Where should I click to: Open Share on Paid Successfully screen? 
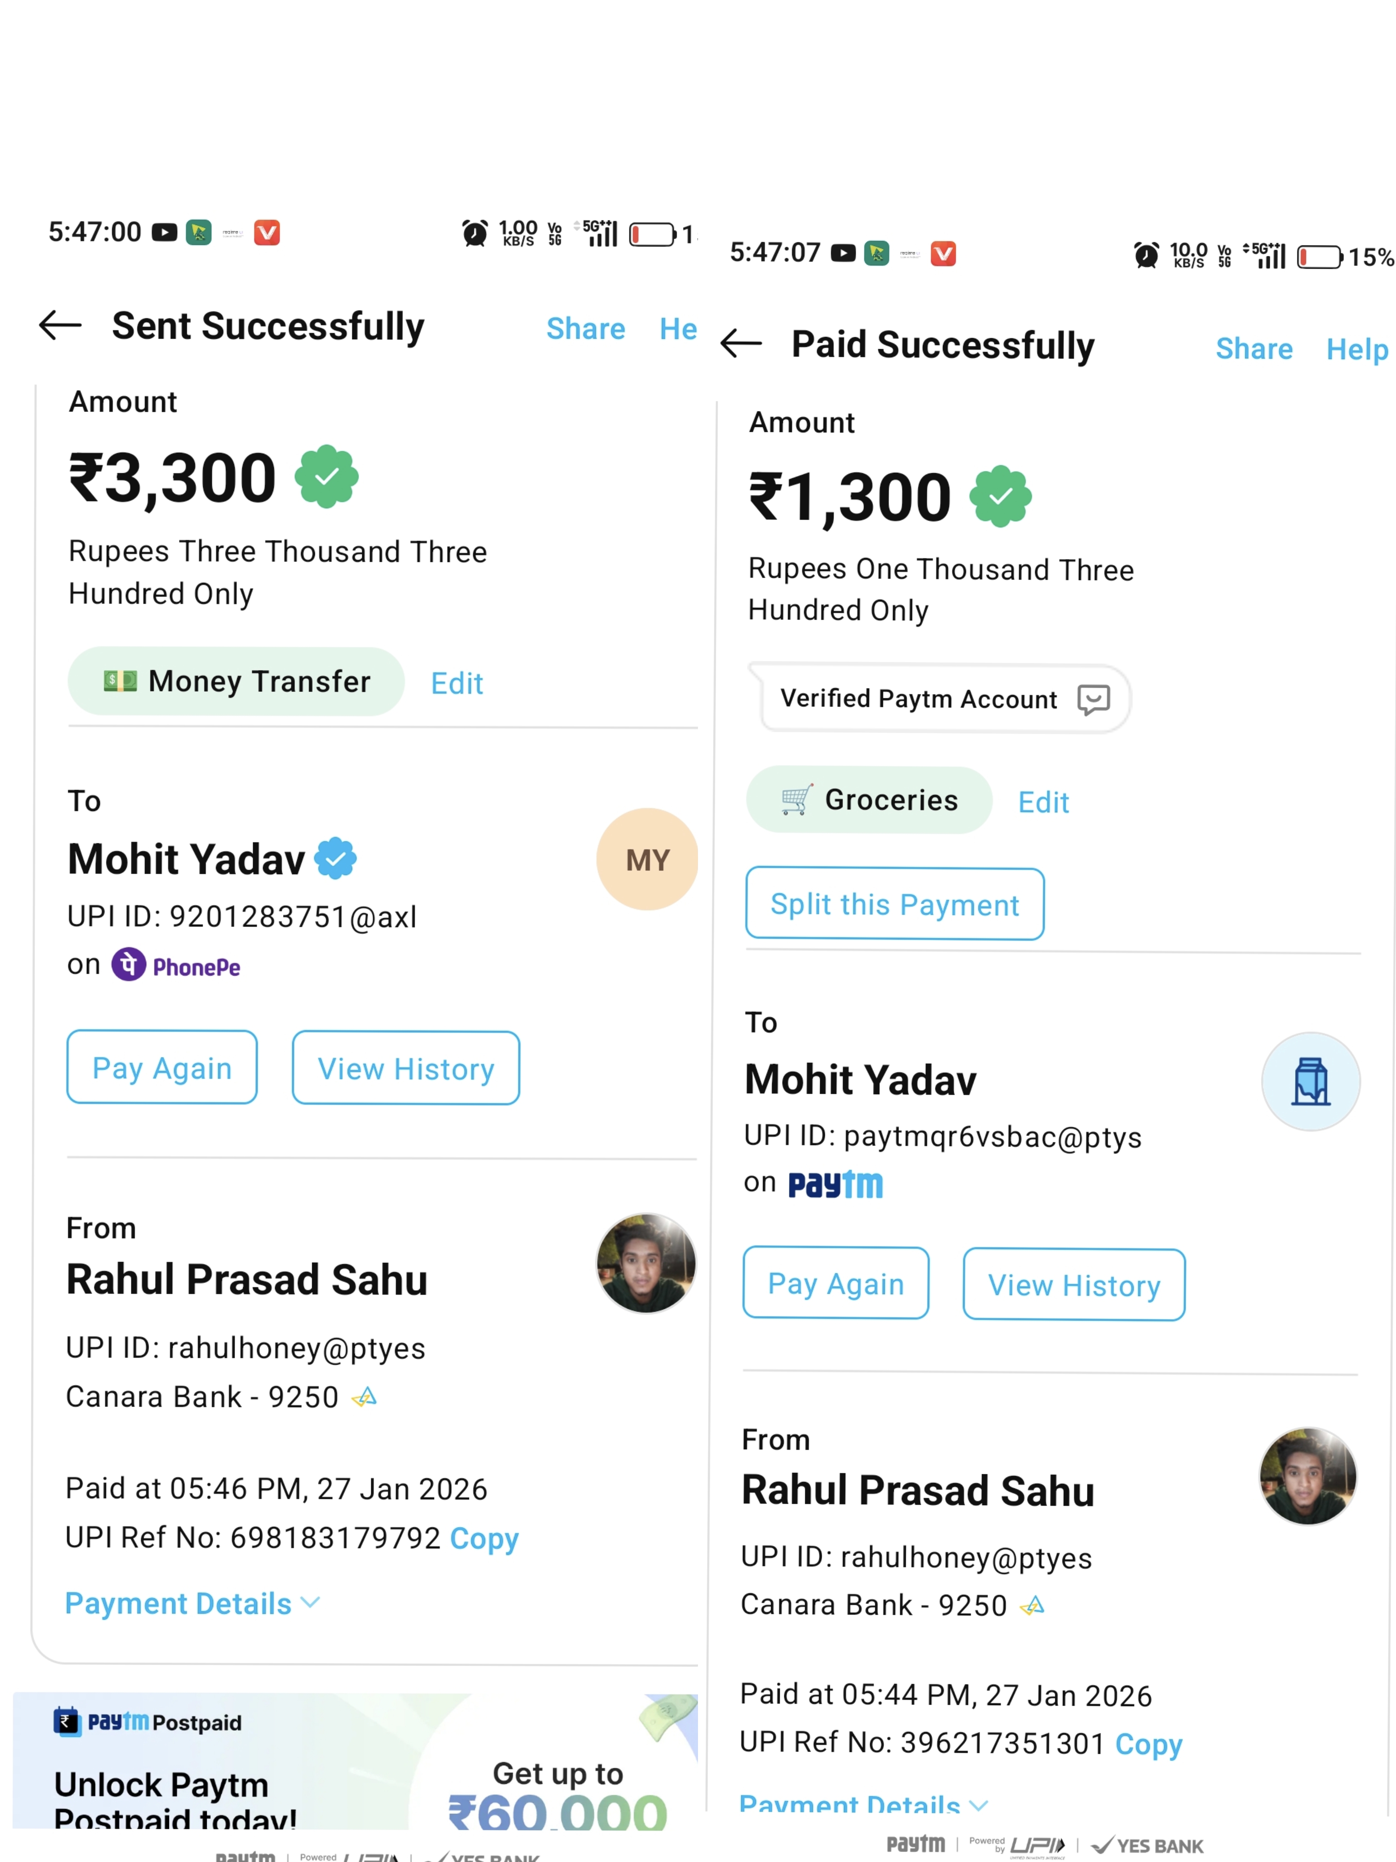[1253, 349]
